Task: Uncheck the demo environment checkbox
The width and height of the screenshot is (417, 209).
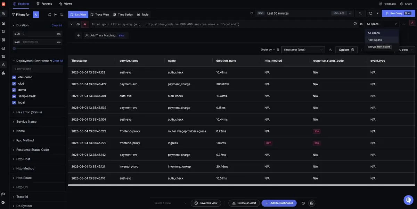Action: point(14,90)
